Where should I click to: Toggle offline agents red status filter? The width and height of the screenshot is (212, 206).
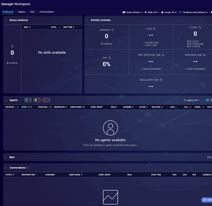tap(46, 100)
